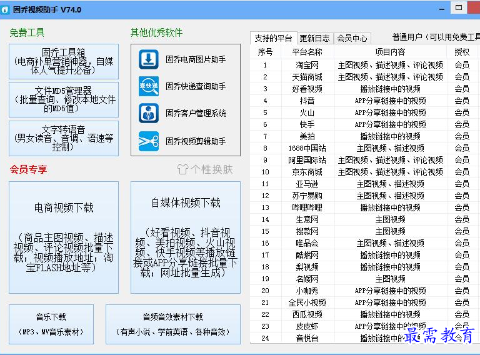480x355 pixels.
Task: Select the 1688中国站 row
Action: click(364, 148)
